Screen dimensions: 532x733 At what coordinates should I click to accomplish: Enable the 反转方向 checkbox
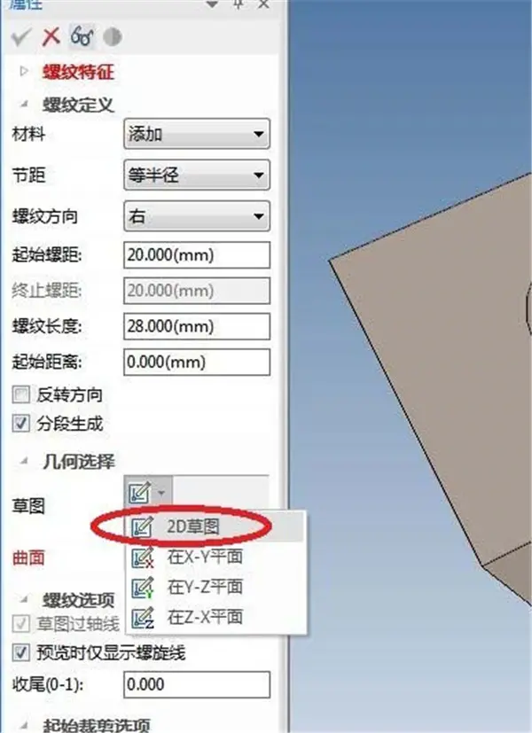[21, 394]
